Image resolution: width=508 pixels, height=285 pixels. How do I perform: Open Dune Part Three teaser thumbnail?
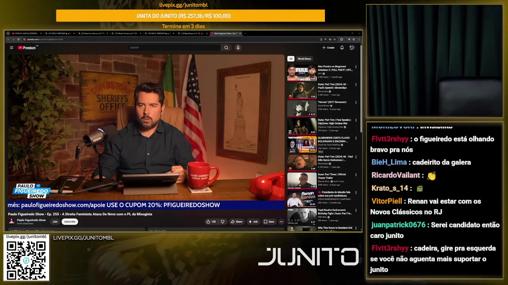coord(302,180)
